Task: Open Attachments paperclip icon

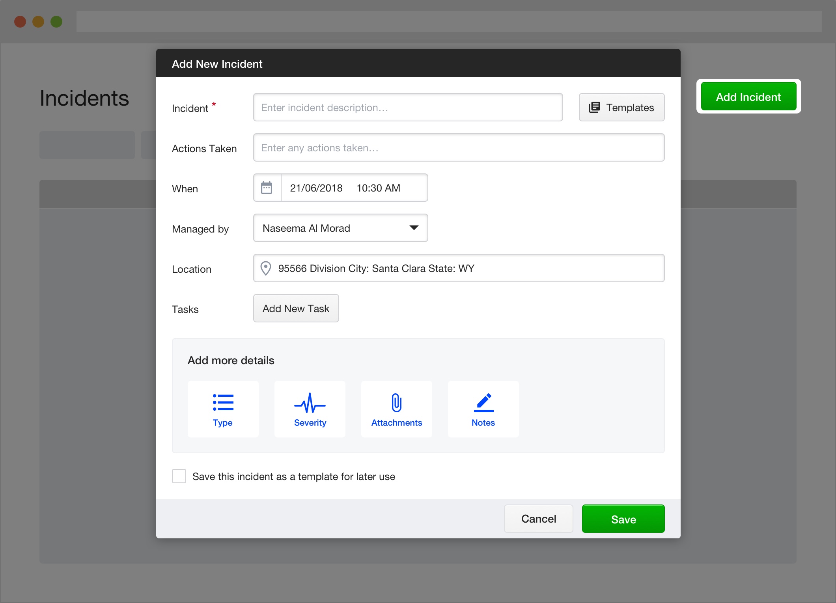Action: click(397, 402)
